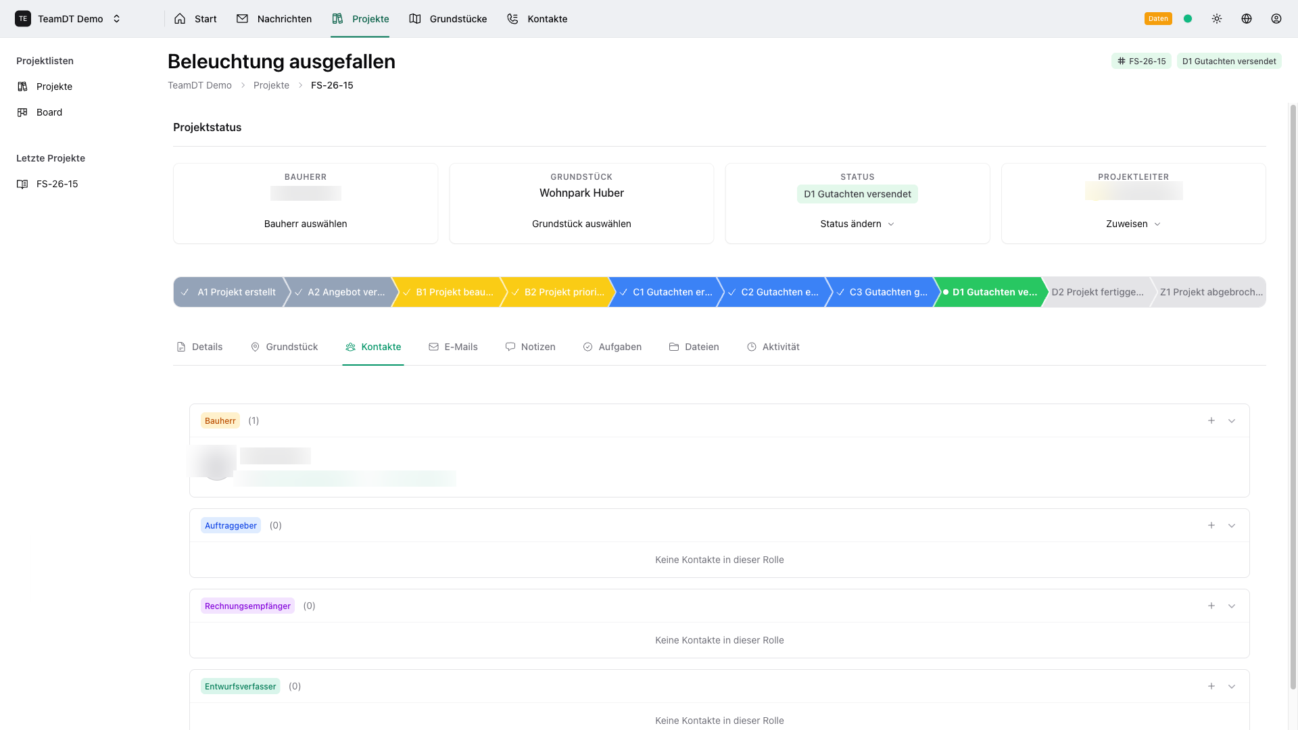This screenshot has height=730, width=1298.
Task: Open the language globe icon
Action: (1246, 18)
